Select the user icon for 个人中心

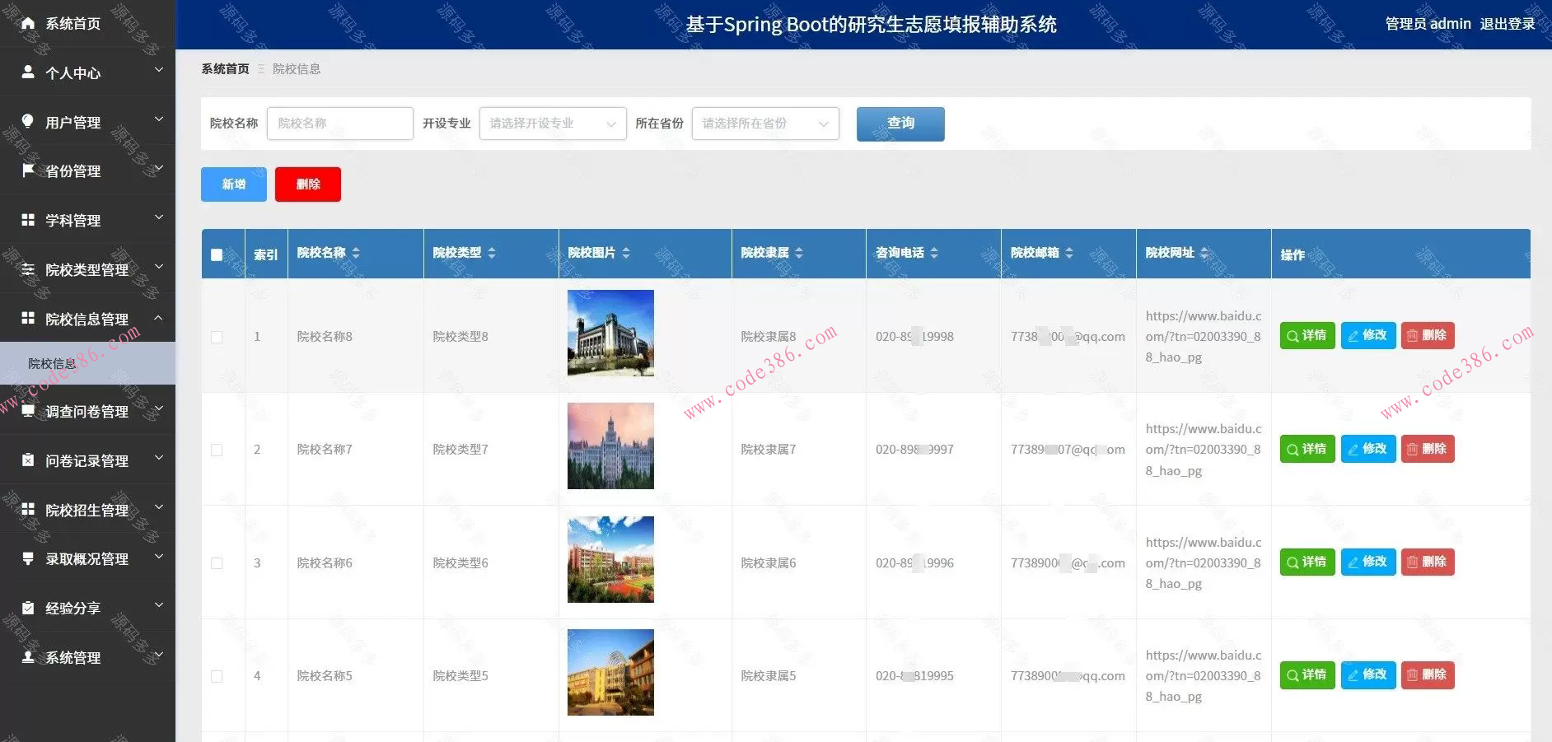tap(27, 72)
